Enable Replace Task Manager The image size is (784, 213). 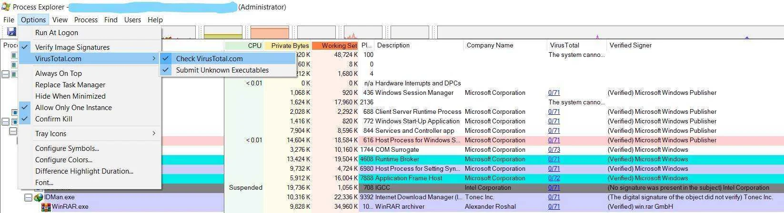[90, 84]
